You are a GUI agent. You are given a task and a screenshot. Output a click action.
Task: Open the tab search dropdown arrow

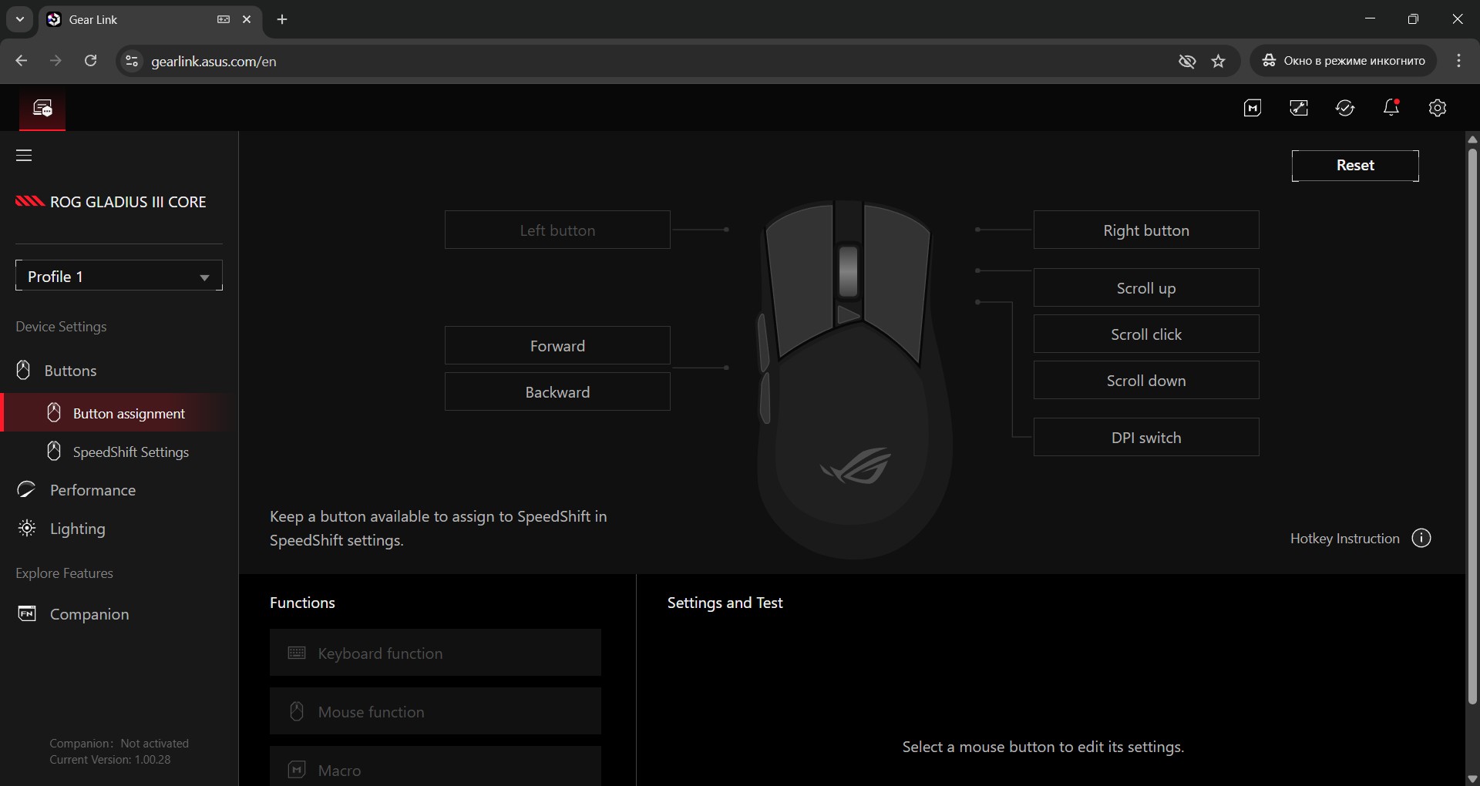tap(20, 19)
